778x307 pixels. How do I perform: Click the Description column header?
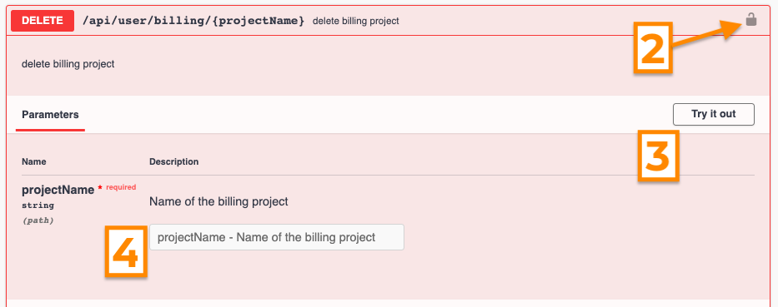point(173,161)
